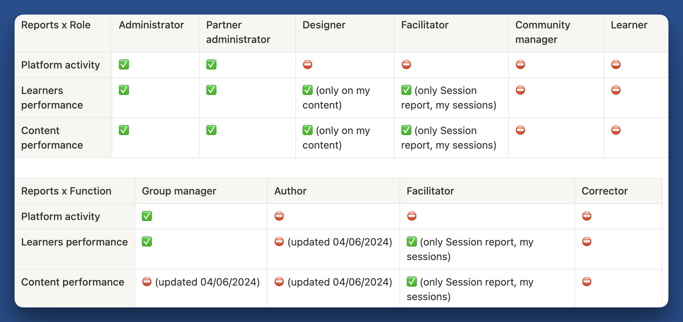Select 'Learners performance' row label in Function table

coord(74,242)
